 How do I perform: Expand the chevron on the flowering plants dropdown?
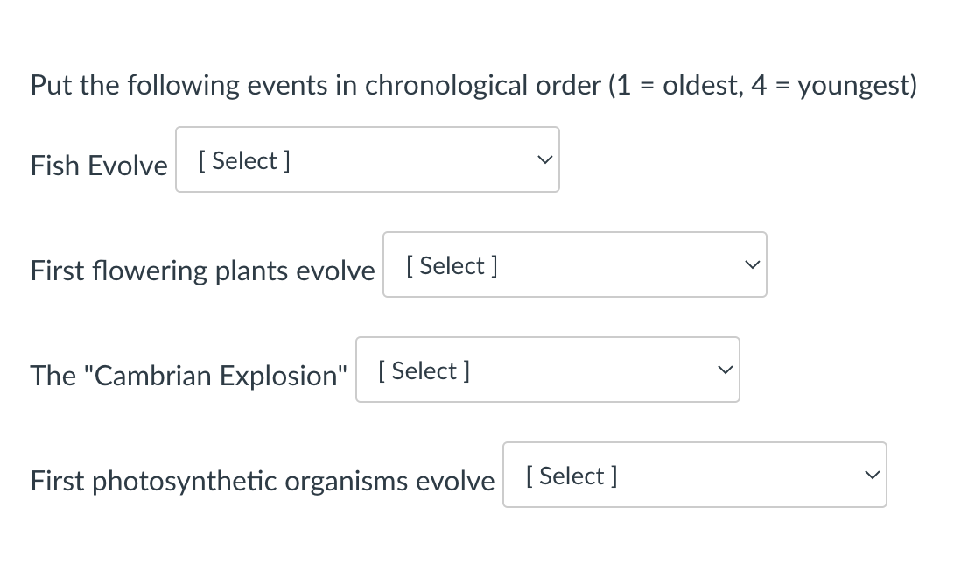click(x=751, y=264)
